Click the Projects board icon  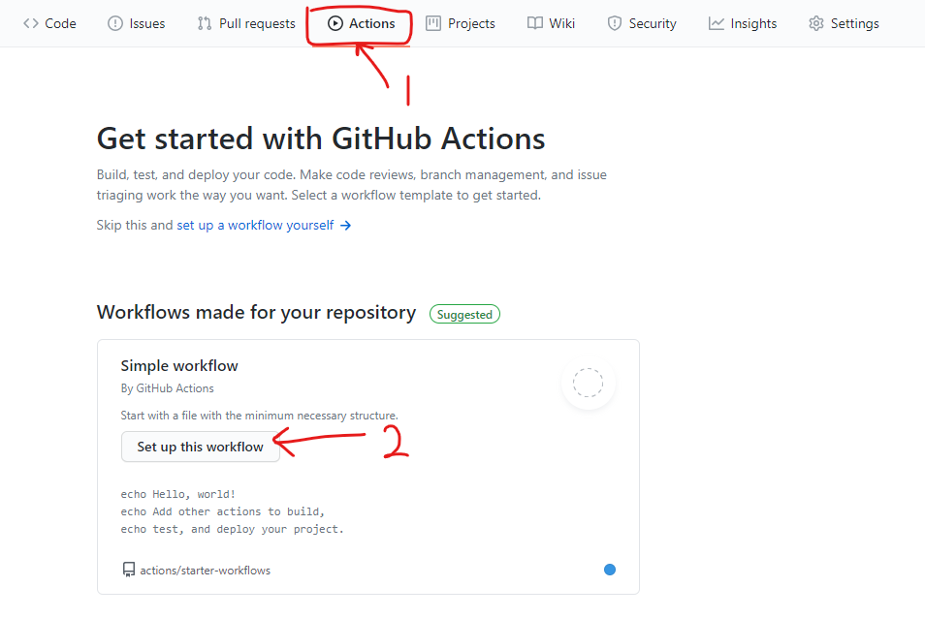pos(433,23)
